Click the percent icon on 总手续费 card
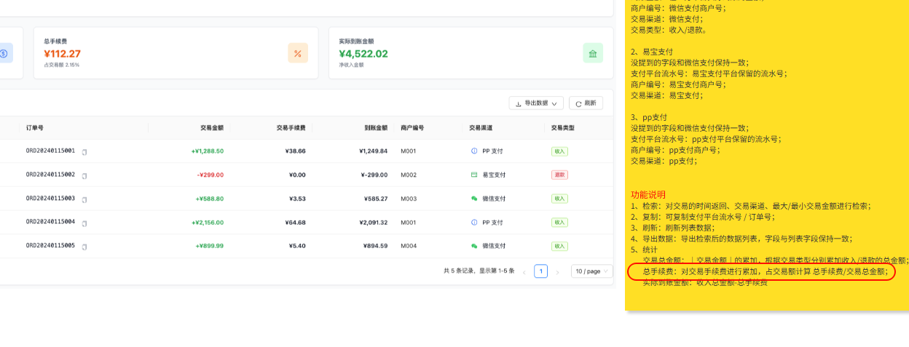The image size is (909, 347). point(298,53)
